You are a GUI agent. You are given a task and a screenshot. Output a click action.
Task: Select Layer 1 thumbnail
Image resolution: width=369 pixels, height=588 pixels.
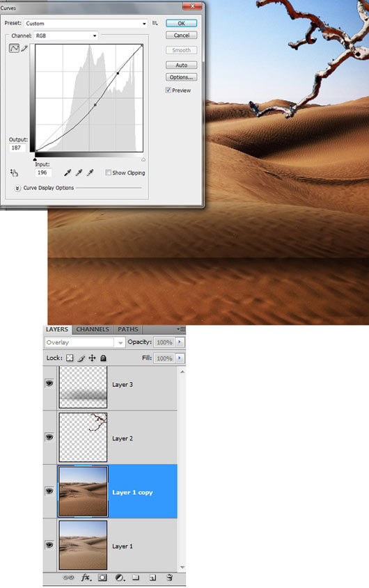pyautogui.click(x=83, y=545)
